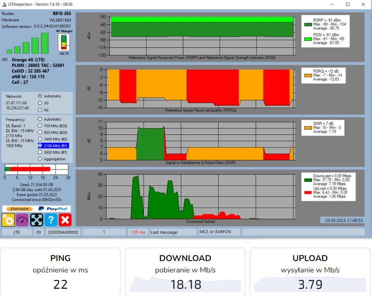
Task: Click the PayPal logo
Action: point(53,209)
